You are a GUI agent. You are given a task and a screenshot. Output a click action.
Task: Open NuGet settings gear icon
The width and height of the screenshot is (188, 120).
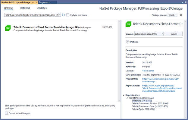pos(181,15)
